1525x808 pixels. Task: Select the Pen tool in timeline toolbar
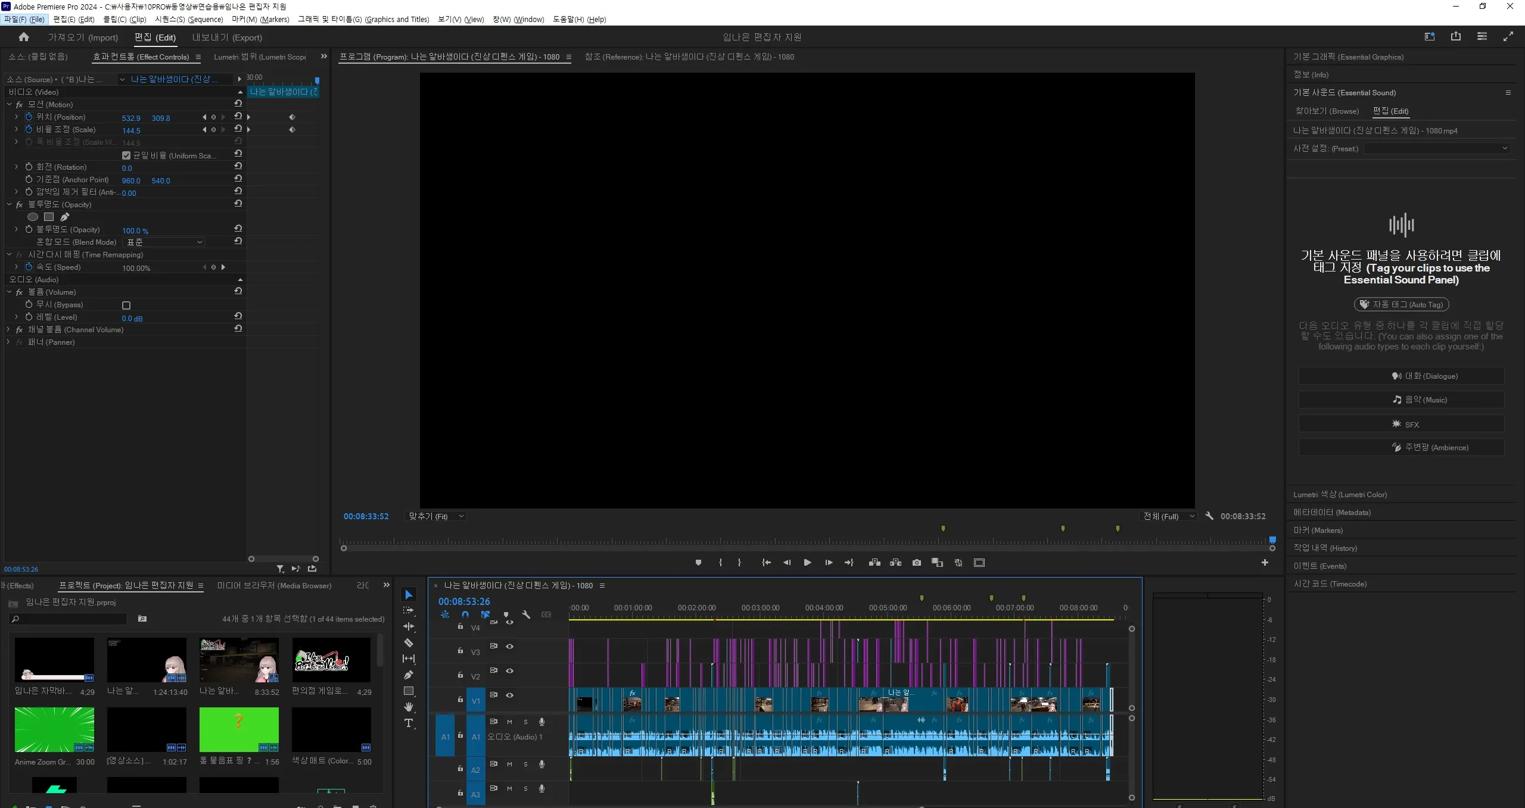408,675
